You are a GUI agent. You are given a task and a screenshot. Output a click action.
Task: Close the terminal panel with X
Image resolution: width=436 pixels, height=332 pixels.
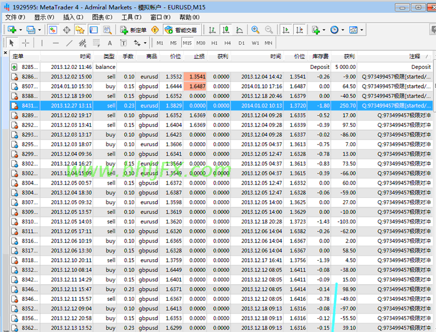click(x=5, y=52)
